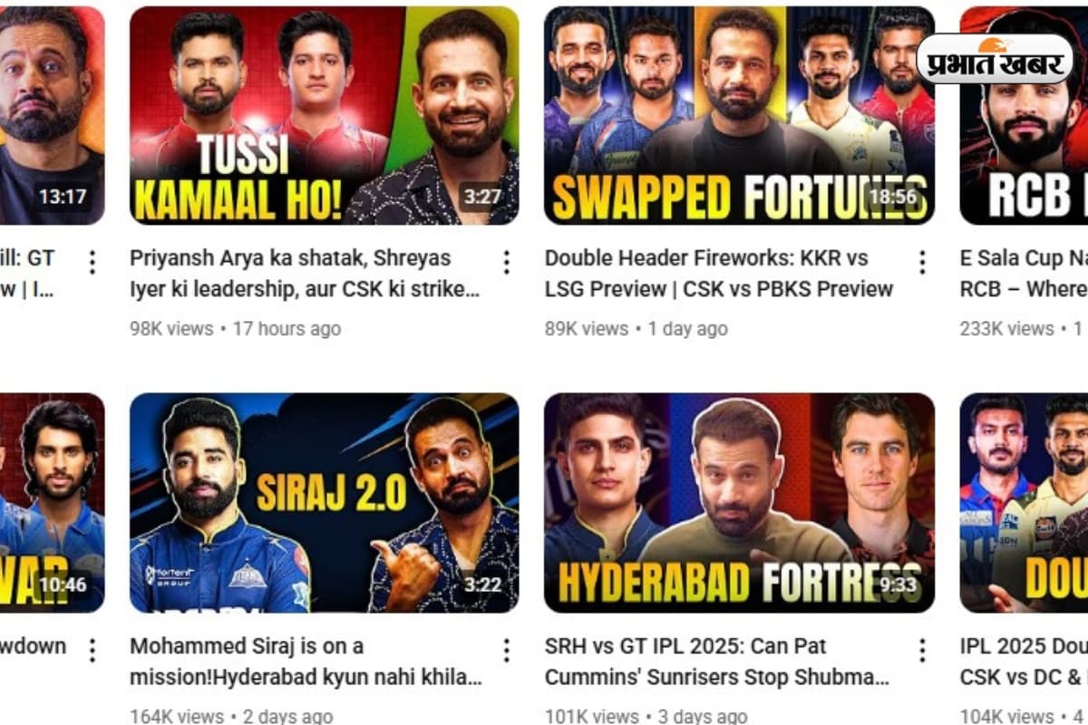Click the 'E Sala Cup Na' video title
This screenshot has height=725, width=1088.
(x=1024, y=274)
